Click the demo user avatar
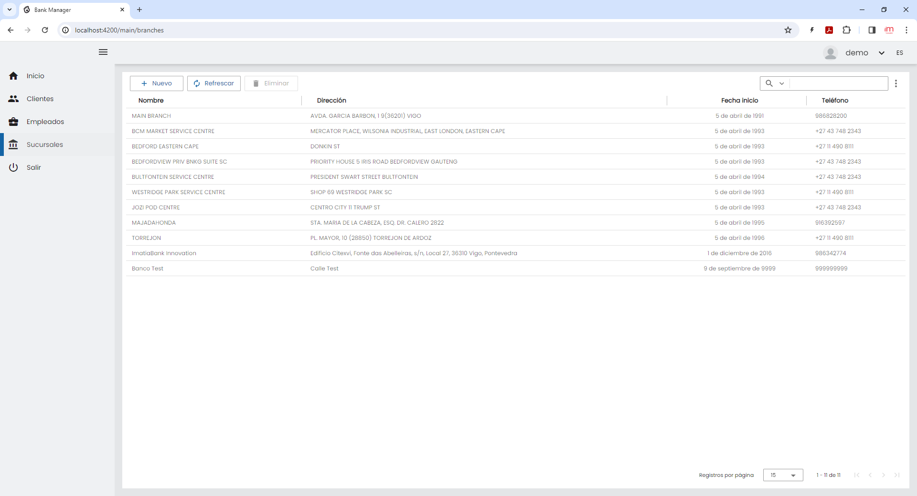Screen dimensions: 917x496 tap(831, 52)
